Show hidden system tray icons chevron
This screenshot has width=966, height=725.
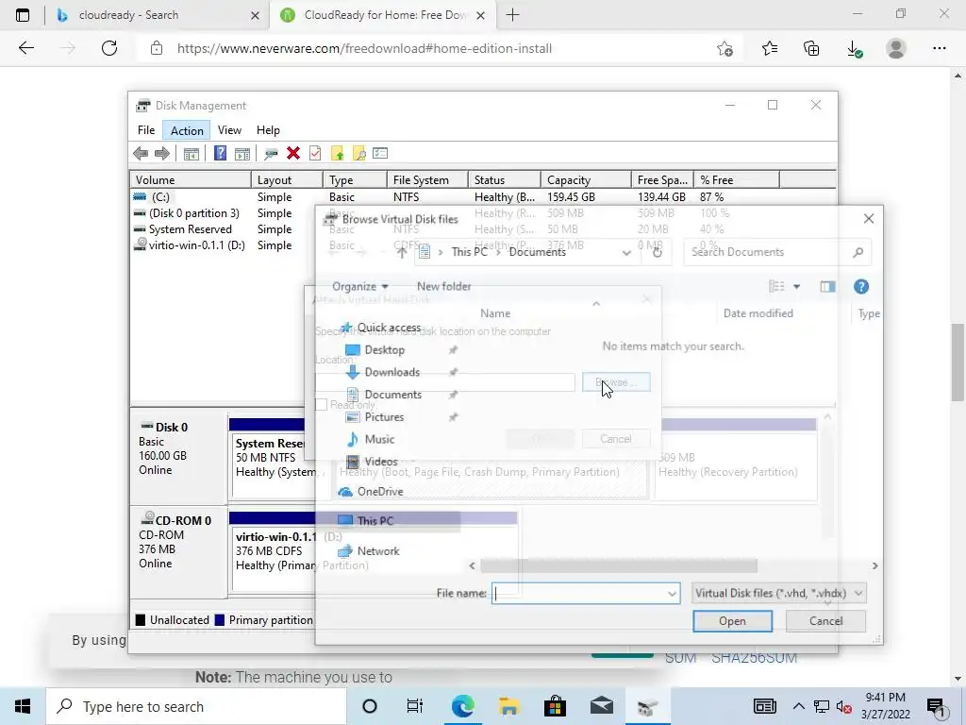click(x=798, y=706)
